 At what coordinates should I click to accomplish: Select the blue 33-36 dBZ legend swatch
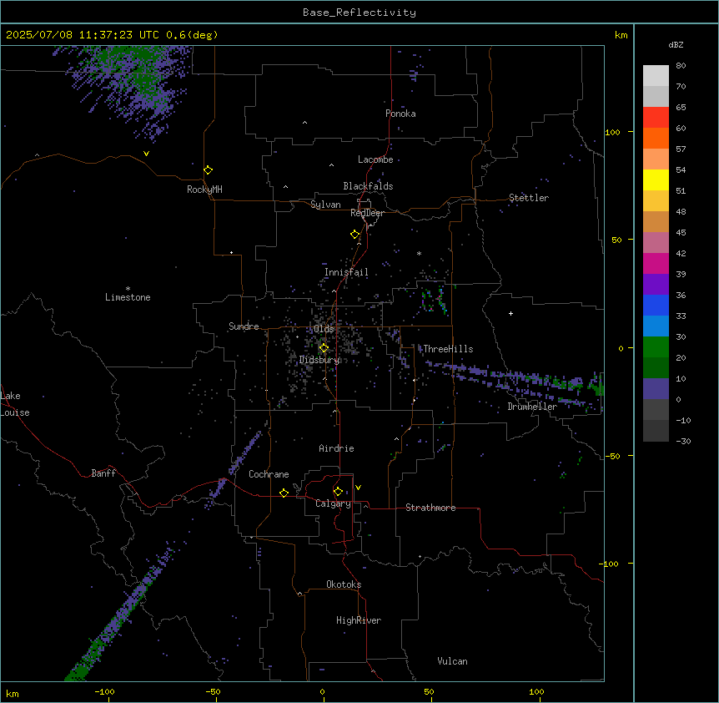point(656,305)
